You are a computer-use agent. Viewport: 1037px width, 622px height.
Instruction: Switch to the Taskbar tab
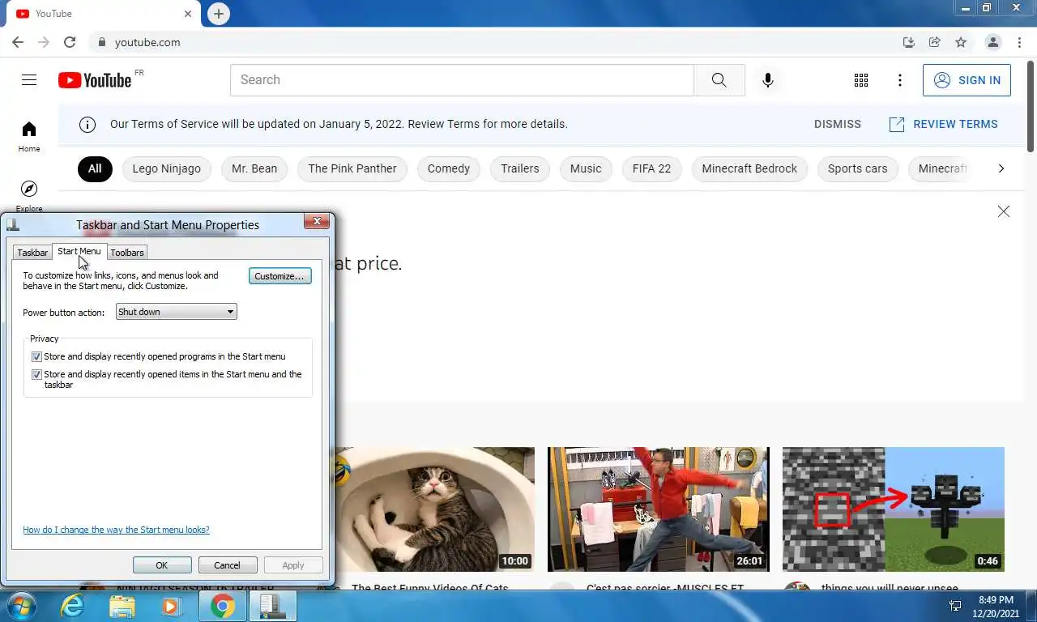tap(32, 253)
